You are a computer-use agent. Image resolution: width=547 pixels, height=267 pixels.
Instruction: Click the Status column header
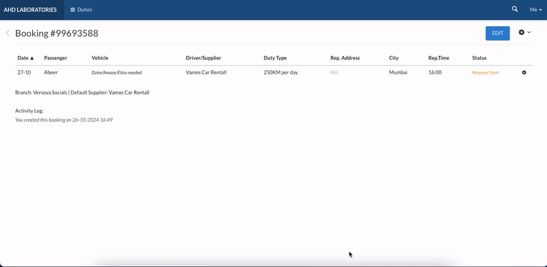point(479,58)
